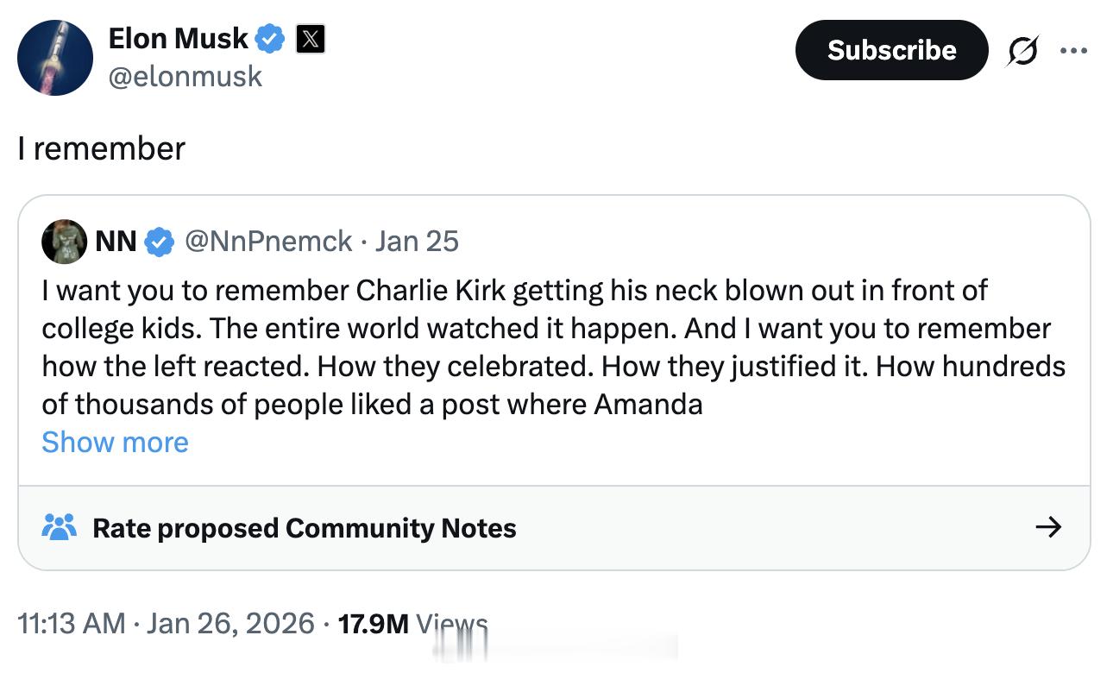Click the 17.9M Views count
The image size is (1113, 673).
(412, 623)
